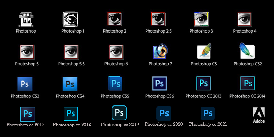This screenshot has height=137, width=274.
Task: Click the Photoshop 5.5 icon
Action: (72, 52)
